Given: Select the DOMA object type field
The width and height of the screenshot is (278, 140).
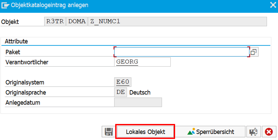Looking at the screenshot, I should [x=77, y=21].
